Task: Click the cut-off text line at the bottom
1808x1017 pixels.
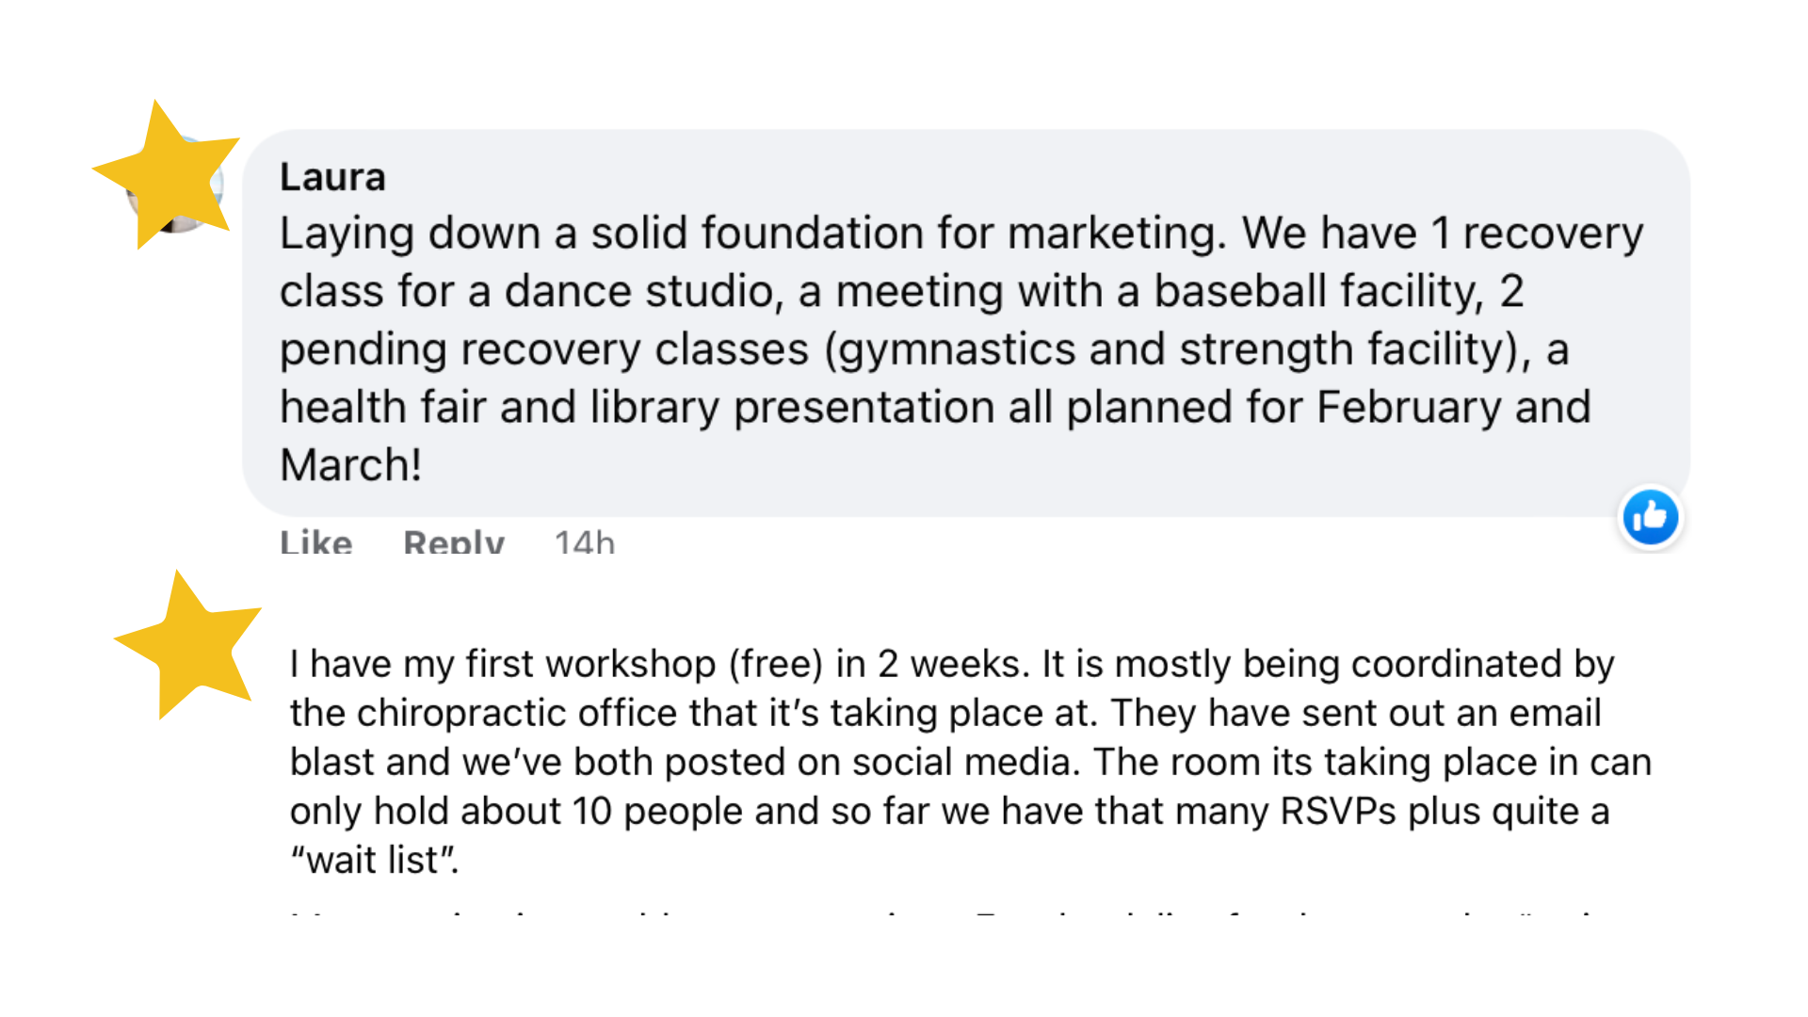Action: [x=942, y=912]
